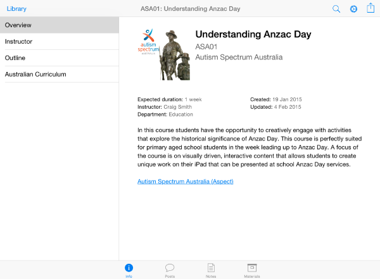Open the Outline section
Viewport: 380px width, 279px height.
tap(60, 58)
